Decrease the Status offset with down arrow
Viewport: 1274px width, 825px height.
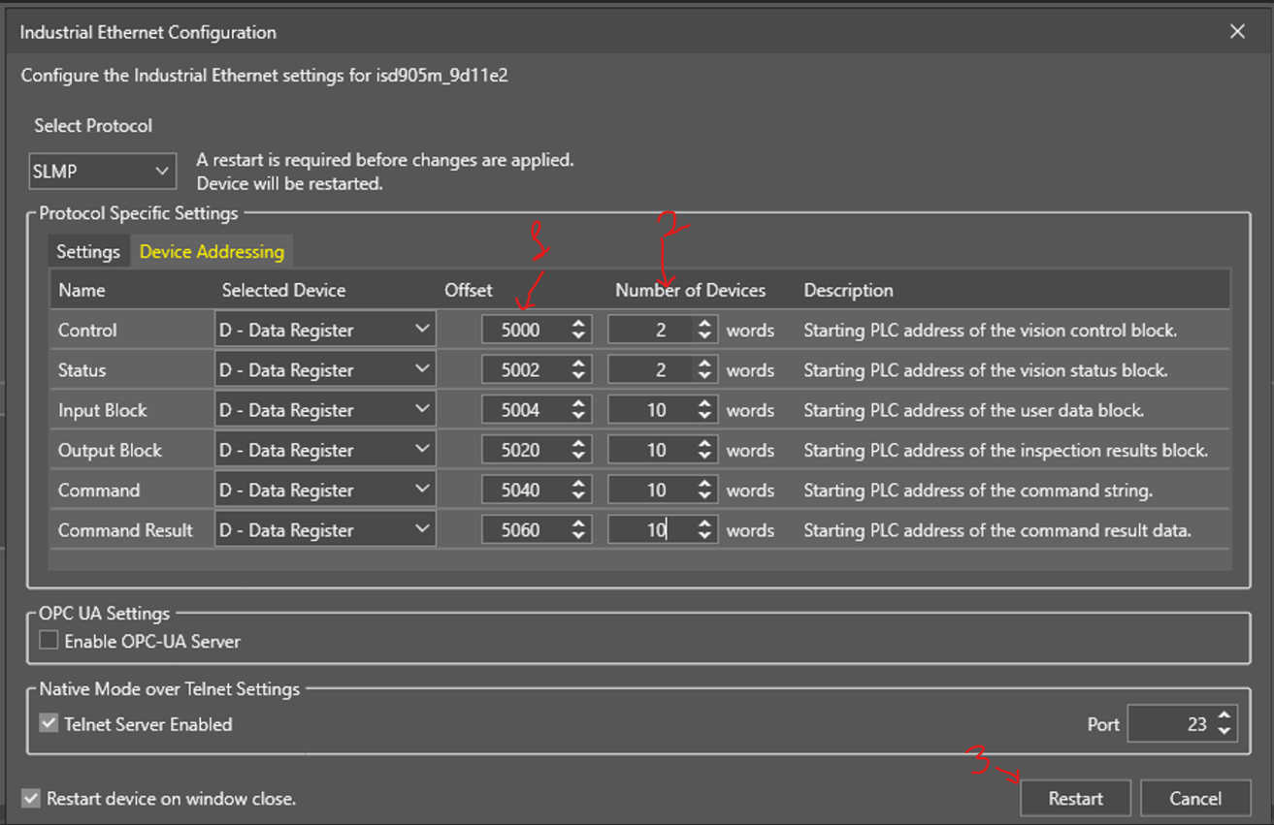pyautogui.click(x=579, y=377)
